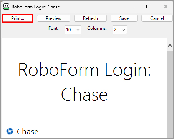Viewport: 174px width, 139px height.
Task: Open the Columns count dropdown
Action: [x=120, y=30]
